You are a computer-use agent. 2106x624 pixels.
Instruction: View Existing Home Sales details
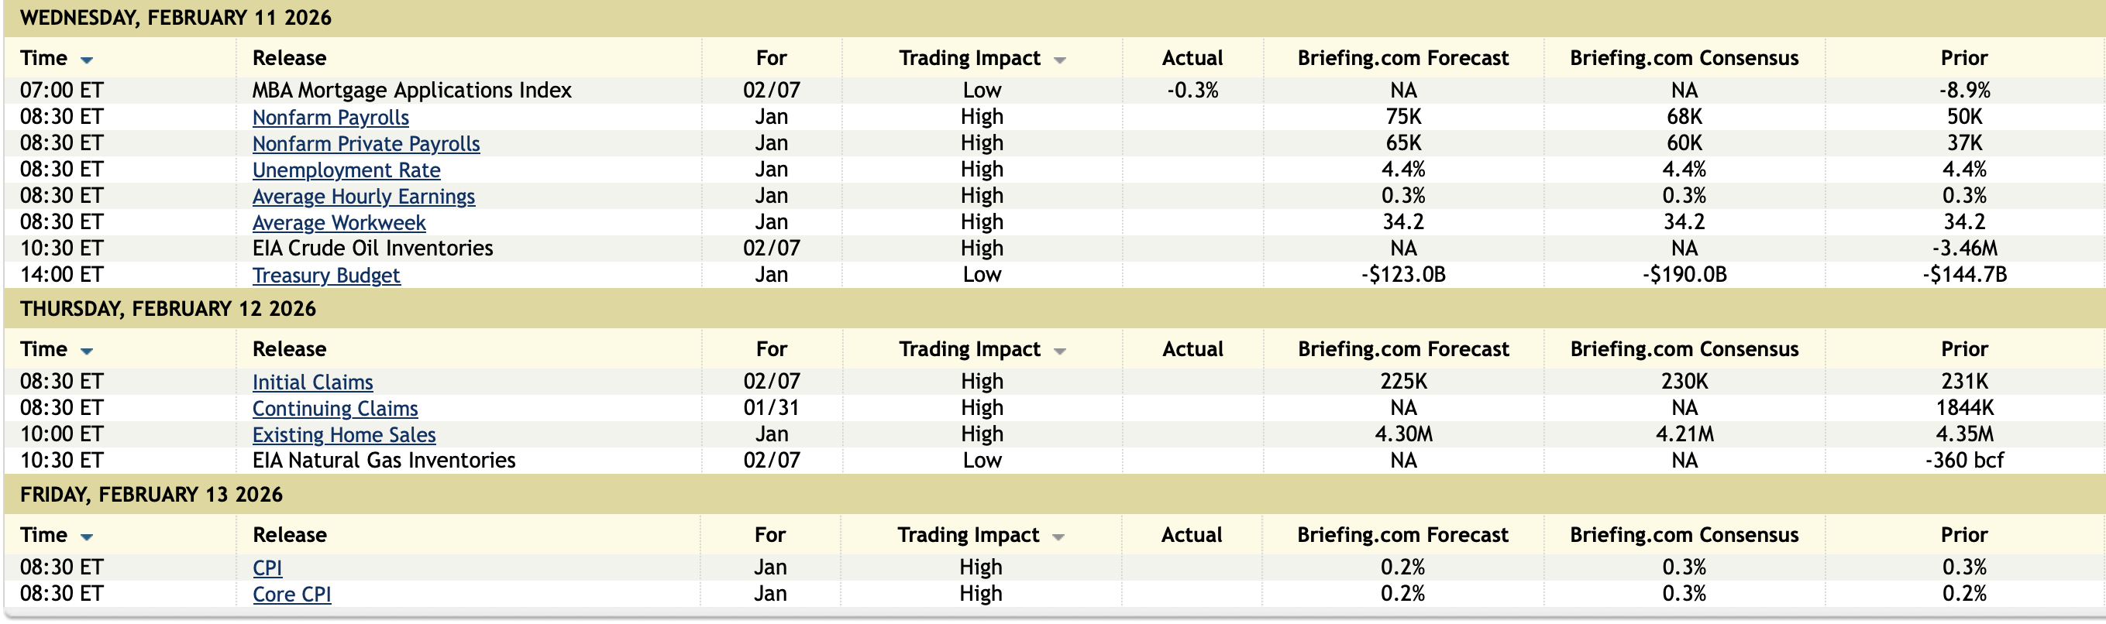point(343,434)
